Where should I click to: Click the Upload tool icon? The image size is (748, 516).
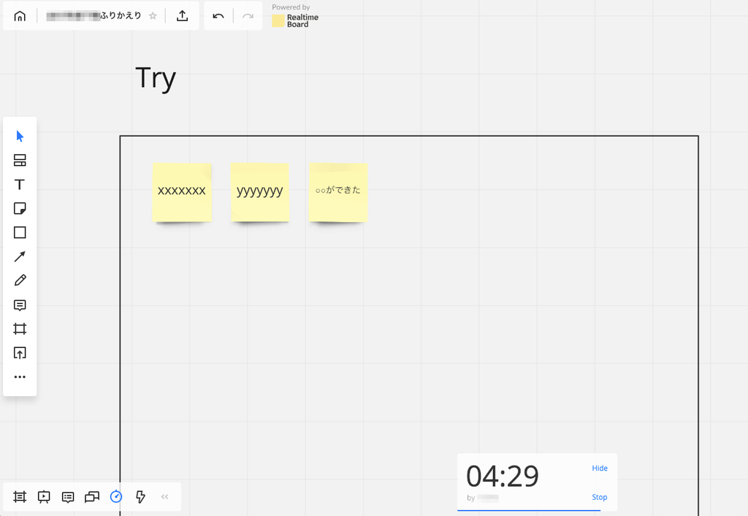20,353
